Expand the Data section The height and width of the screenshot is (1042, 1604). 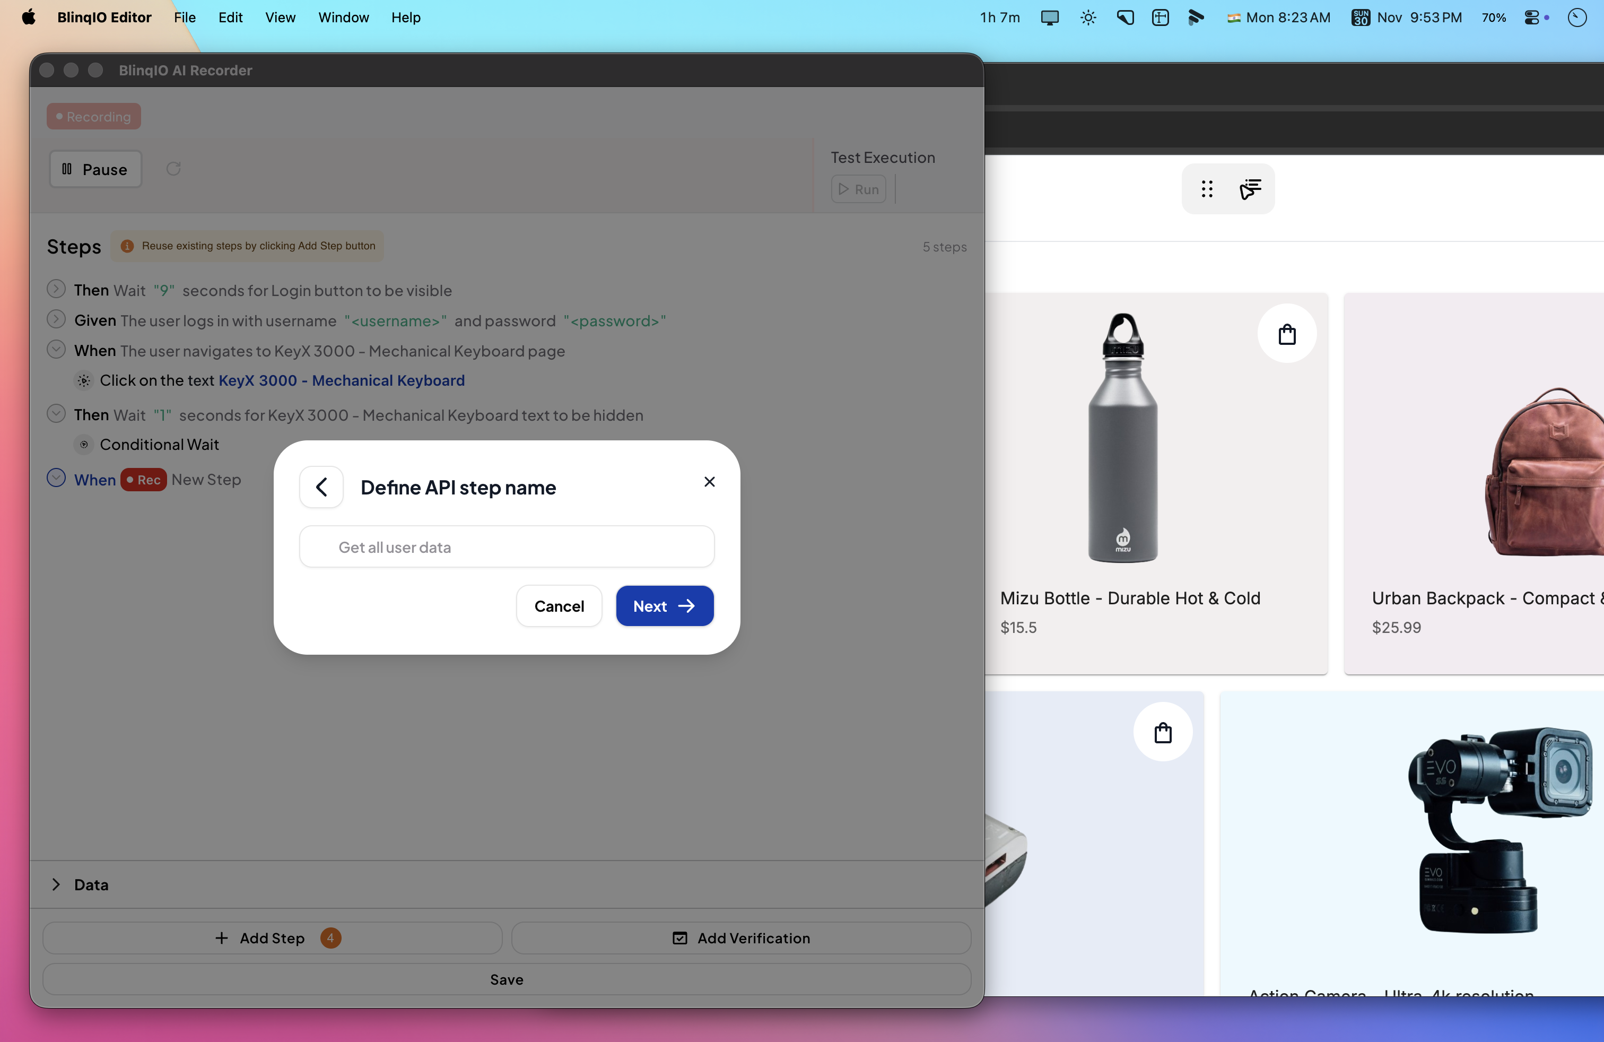click(56, 884)
